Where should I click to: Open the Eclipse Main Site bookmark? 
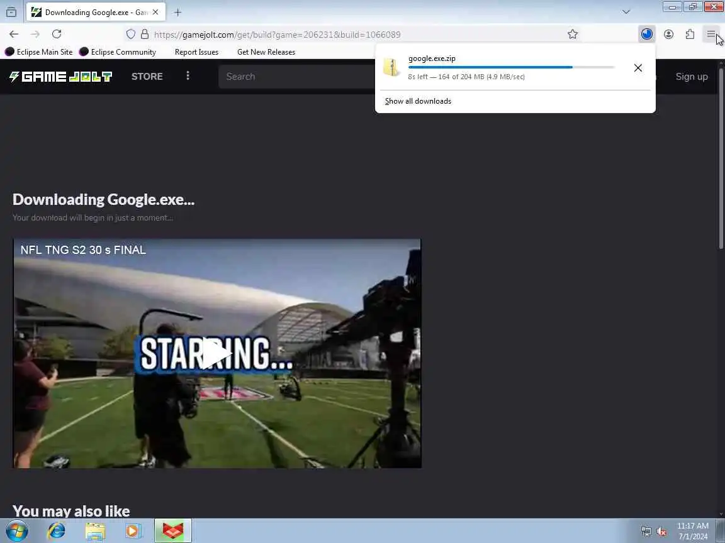39,52
